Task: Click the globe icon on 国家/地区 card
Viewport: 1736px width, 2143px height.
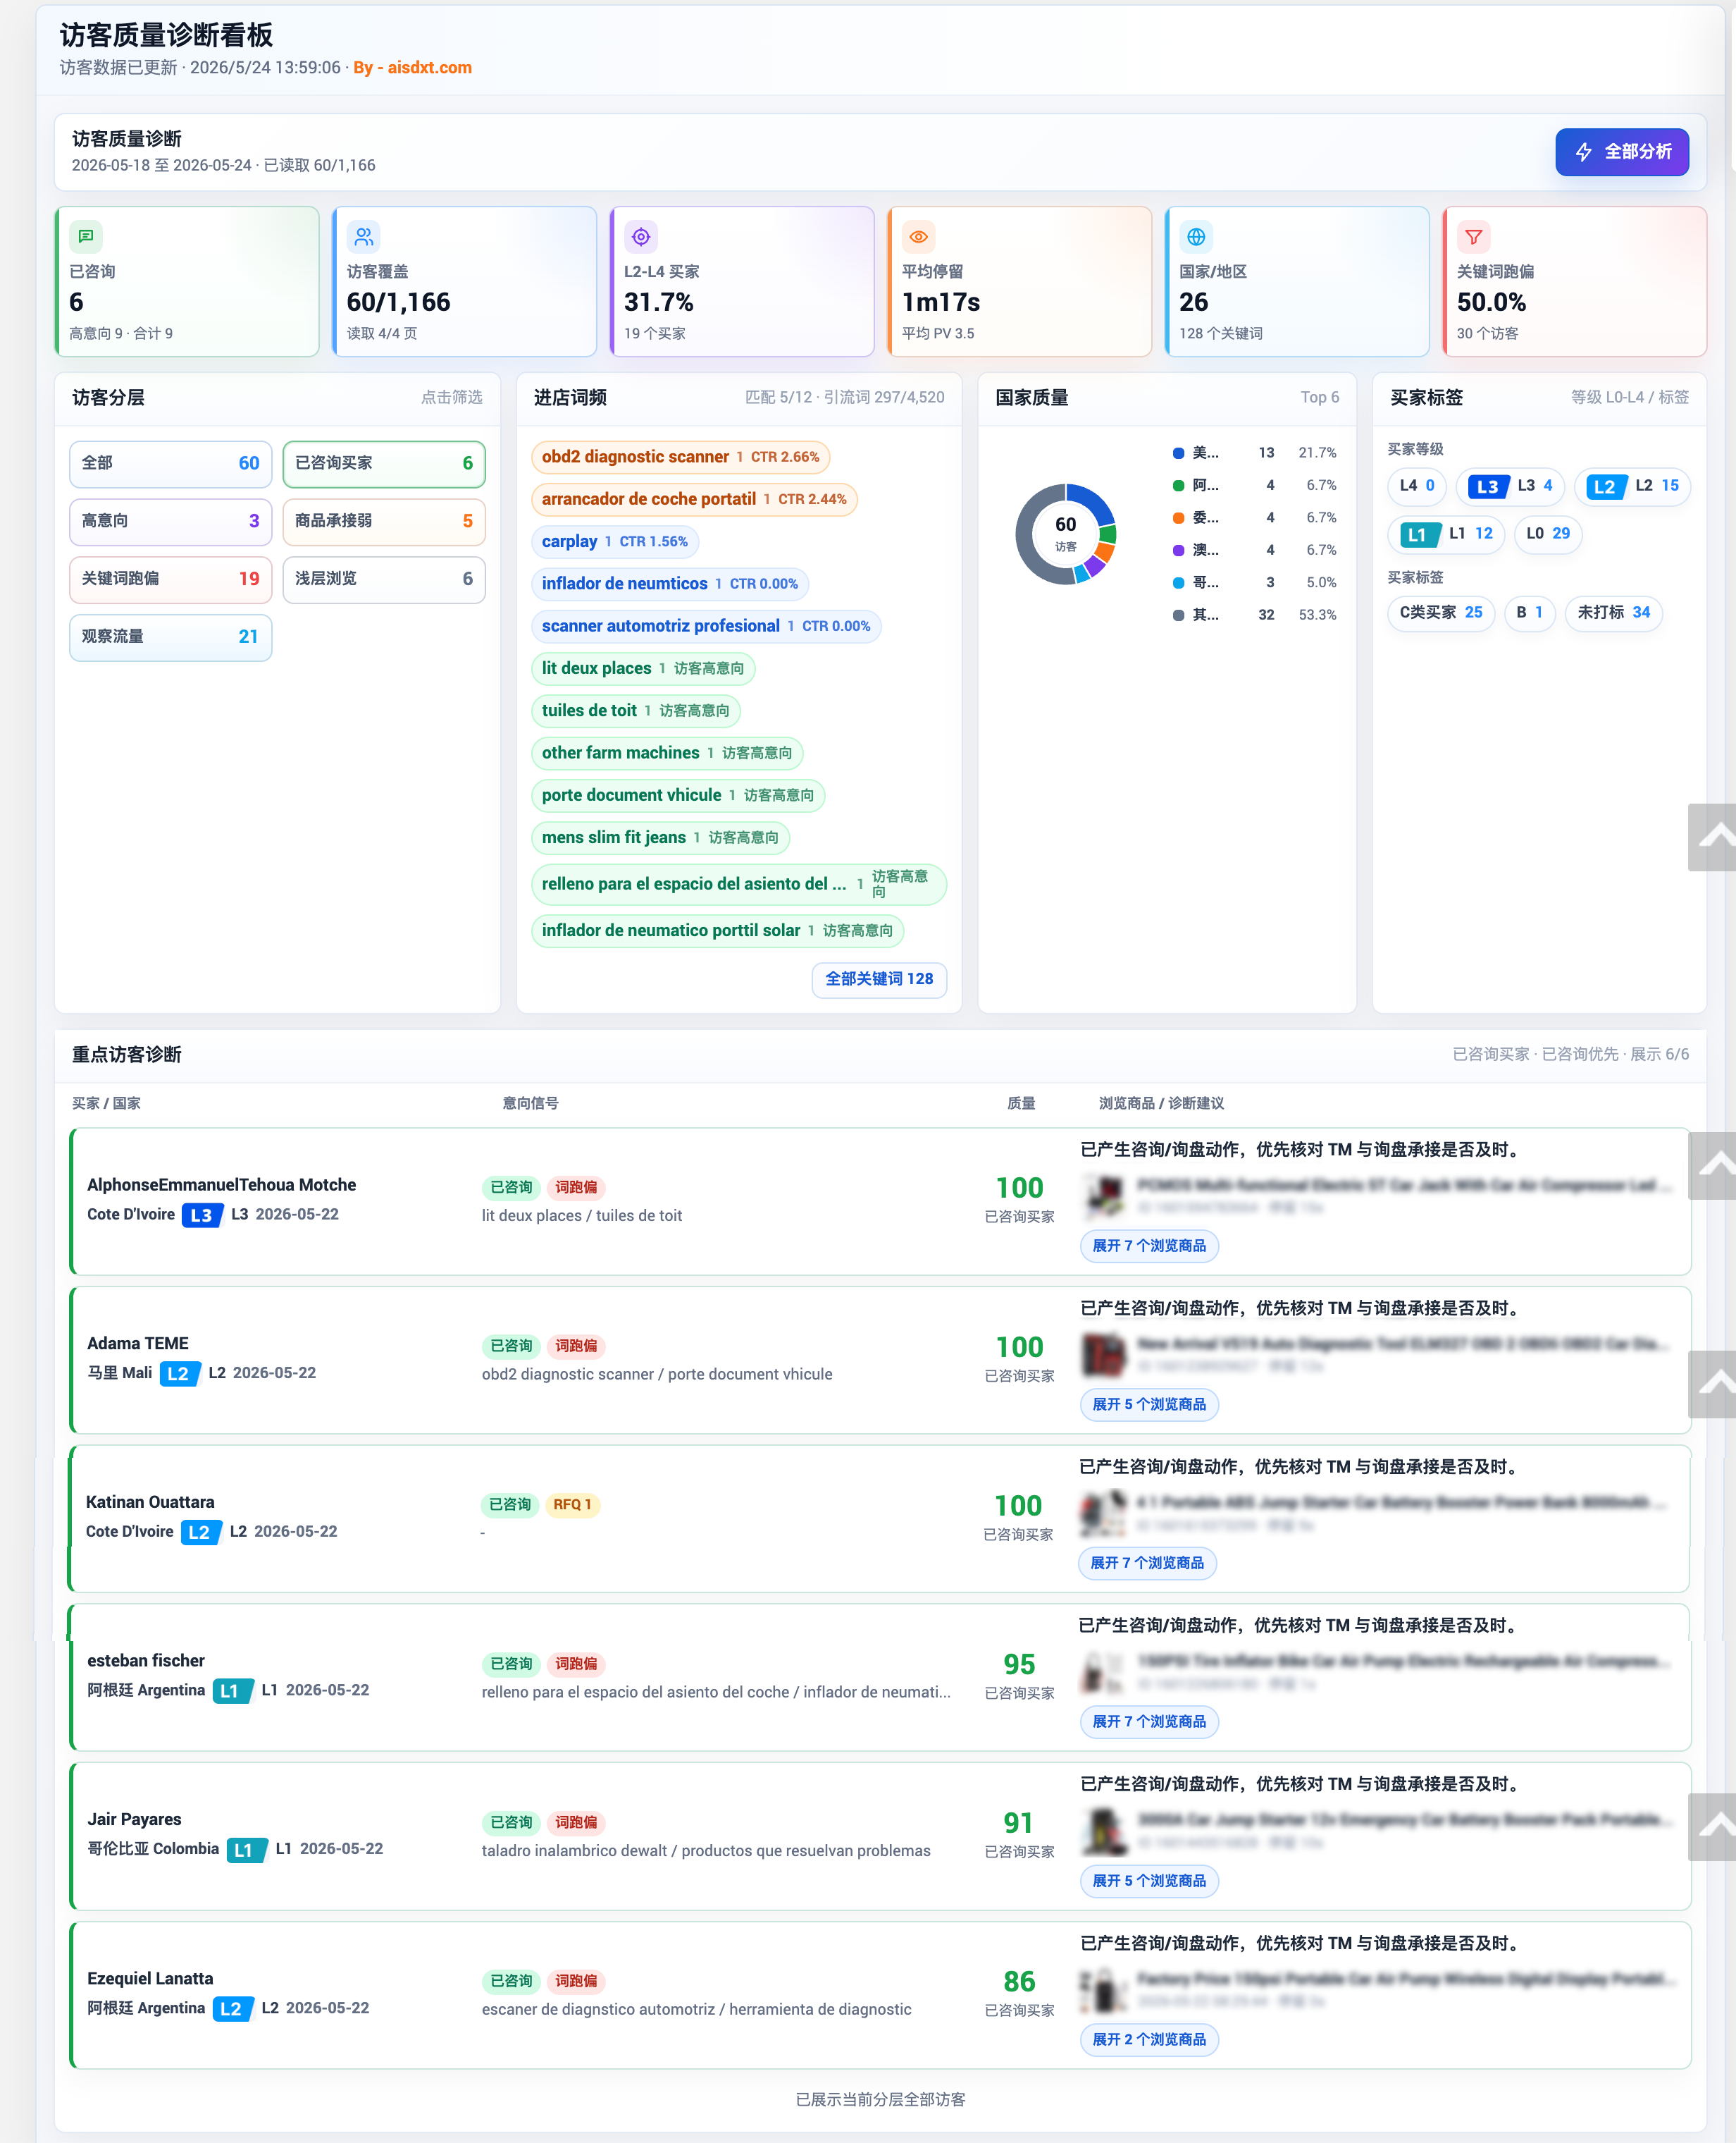Action: [1196, 236]
